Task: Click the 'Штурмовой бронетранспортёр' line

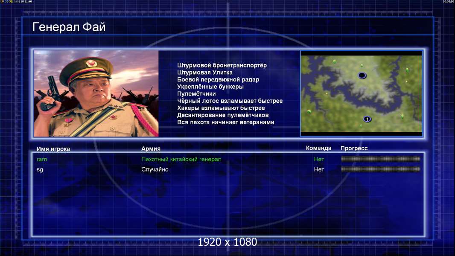Action: 222,65
